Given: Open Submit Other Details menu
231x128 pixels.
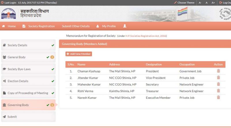Looking at the screenshot, I should [76, 26].
